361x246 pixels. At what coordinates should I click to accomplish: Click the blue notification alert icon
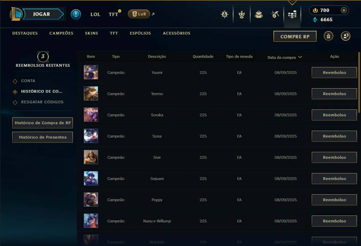pos(76,14)
